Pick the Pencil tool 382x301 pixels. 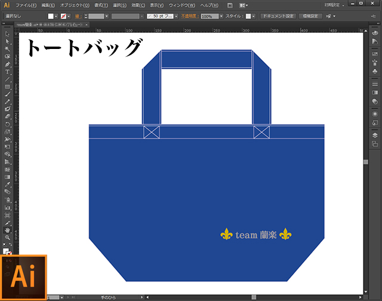coord(7,102)
